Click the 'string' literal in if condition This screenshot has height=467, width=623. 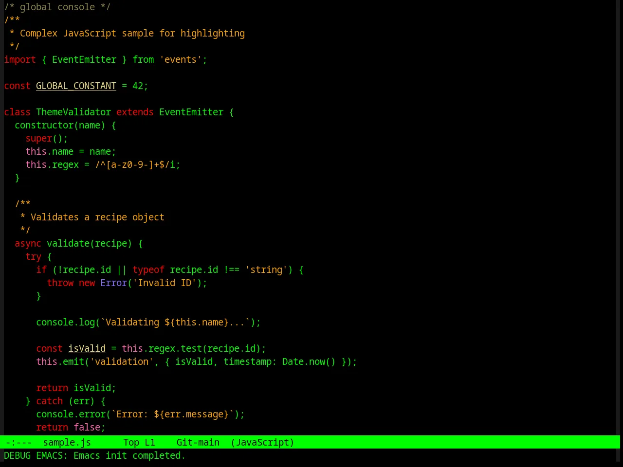click(266, 269)
